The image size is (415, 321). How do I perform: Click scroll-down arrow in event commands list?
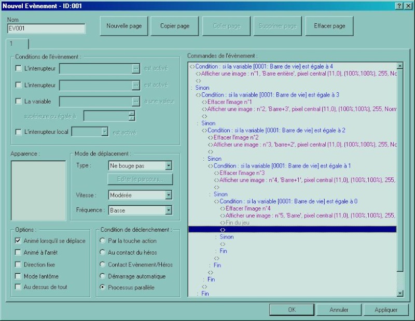coord(399,293)
